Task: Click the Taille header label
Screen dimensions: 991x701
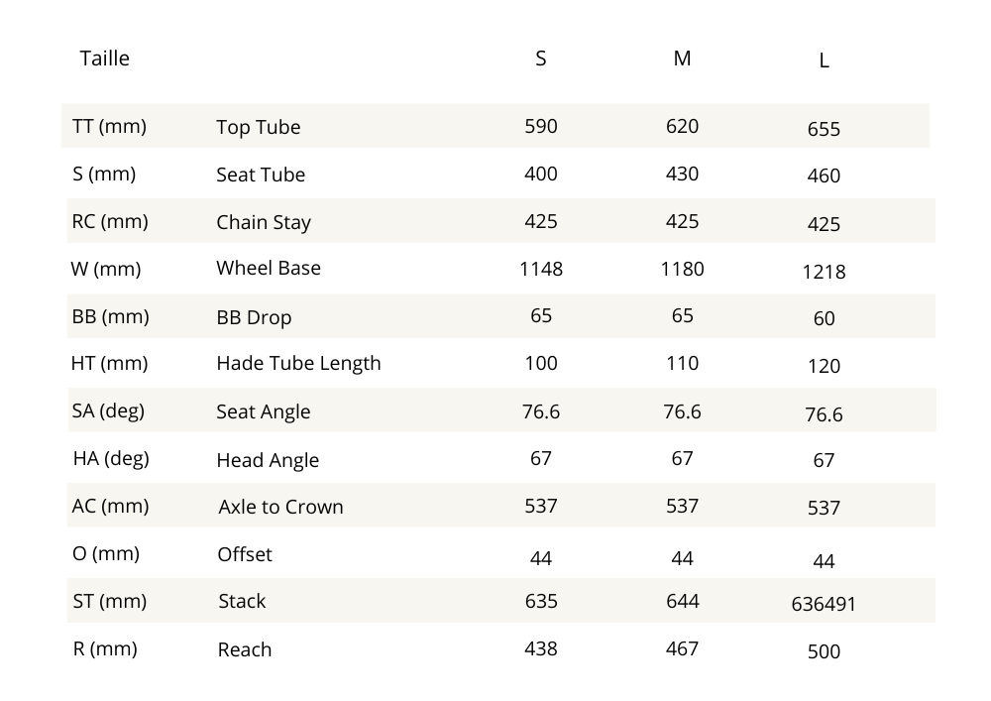Action: (104, 58)
